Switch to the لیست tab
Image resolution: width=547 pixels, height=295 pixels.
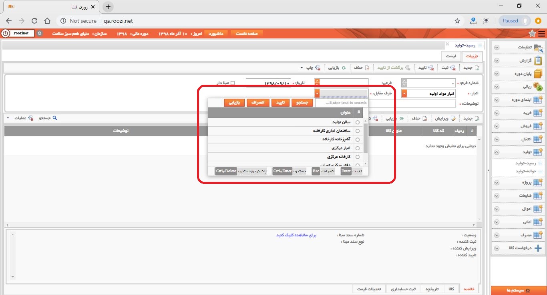click(451, 56)
